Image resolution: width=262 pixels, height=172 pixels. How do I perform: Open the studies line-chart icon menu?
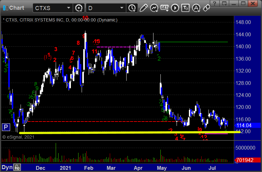154,8
